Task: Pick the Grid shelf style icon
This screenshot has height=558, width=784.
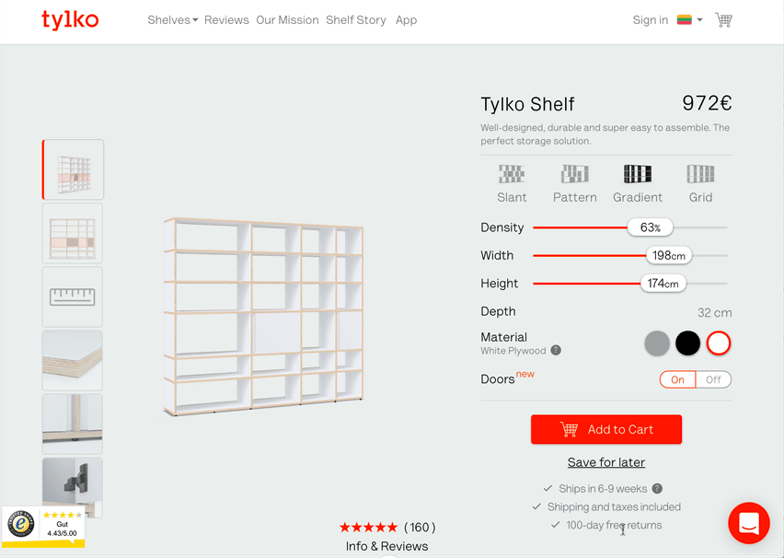Action: [700, 174]
